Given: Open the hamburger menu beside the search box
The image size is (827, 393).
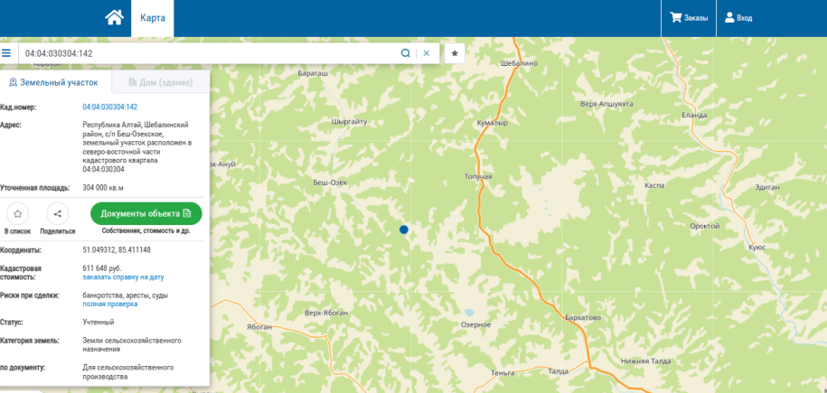Looking at the screenshot, I should click(x=6, y=52).
